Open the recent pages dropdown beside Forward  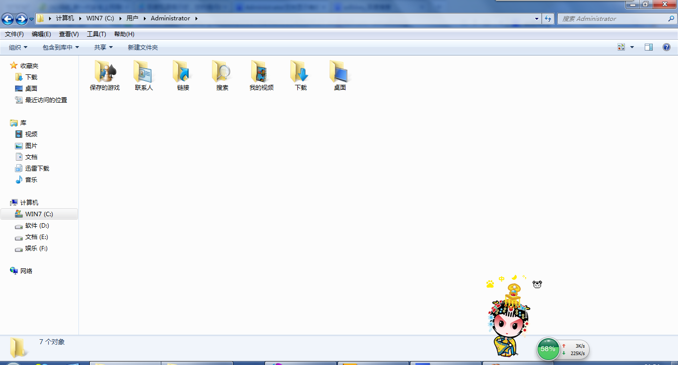click(x=32, y=19)
